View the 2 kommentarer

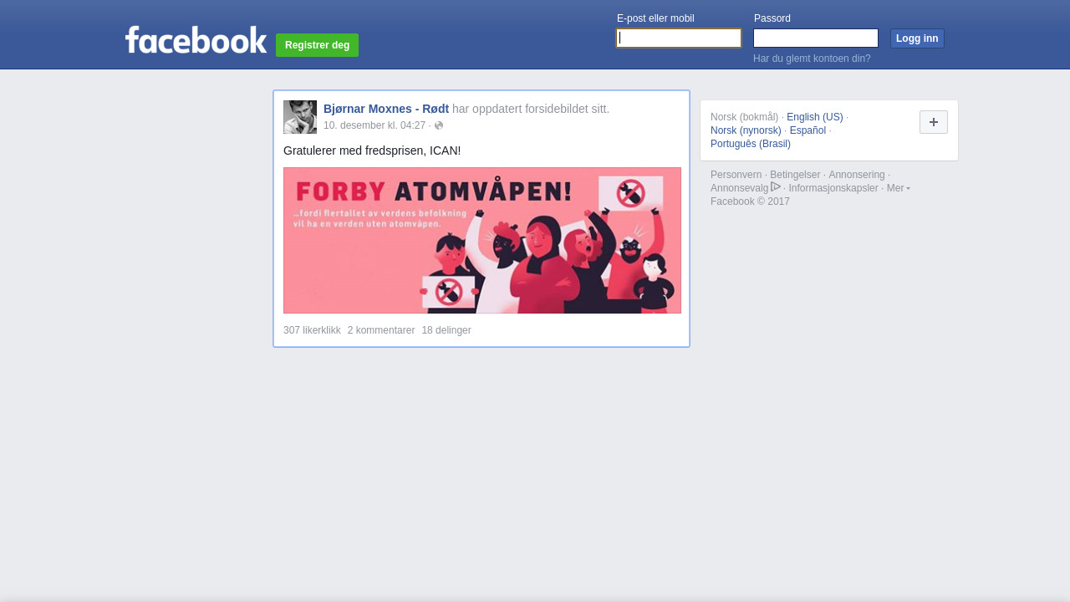point(381,330)
